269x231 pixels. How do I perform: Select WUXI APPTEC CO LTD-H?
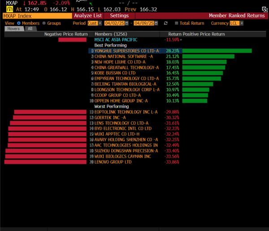[117, 134]
